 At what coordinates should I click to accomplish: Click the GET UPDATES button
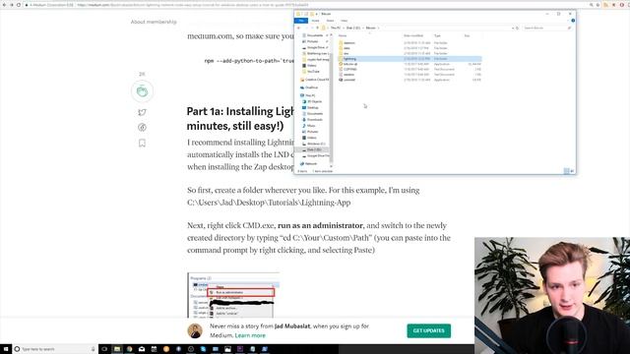point(429,330)
